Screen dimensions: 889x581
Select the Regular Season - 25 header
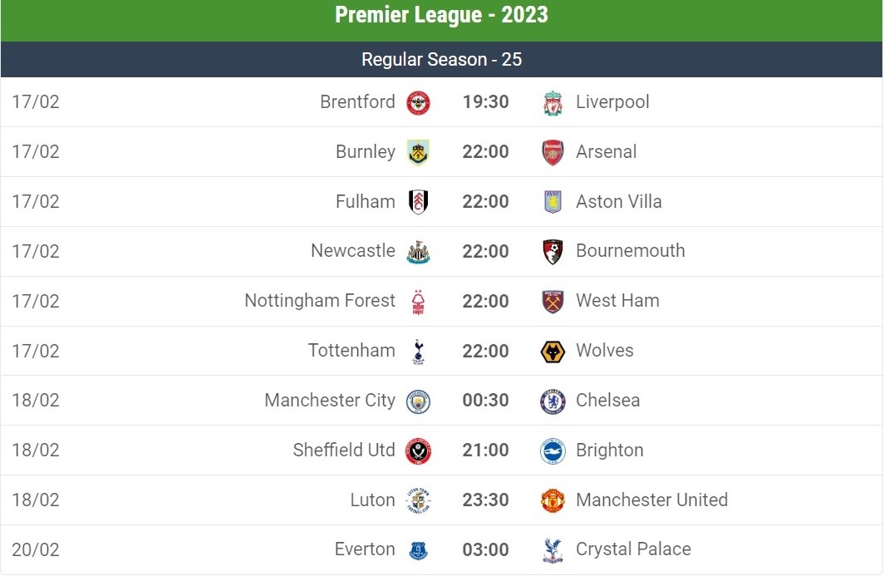441,60
